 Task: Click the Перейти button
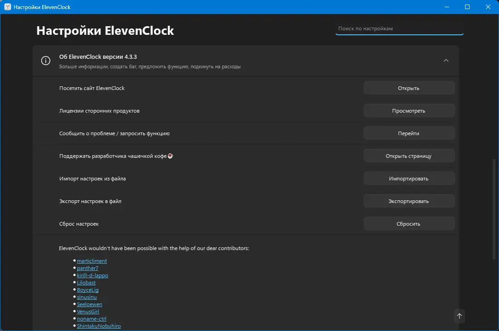coord(409,133)
